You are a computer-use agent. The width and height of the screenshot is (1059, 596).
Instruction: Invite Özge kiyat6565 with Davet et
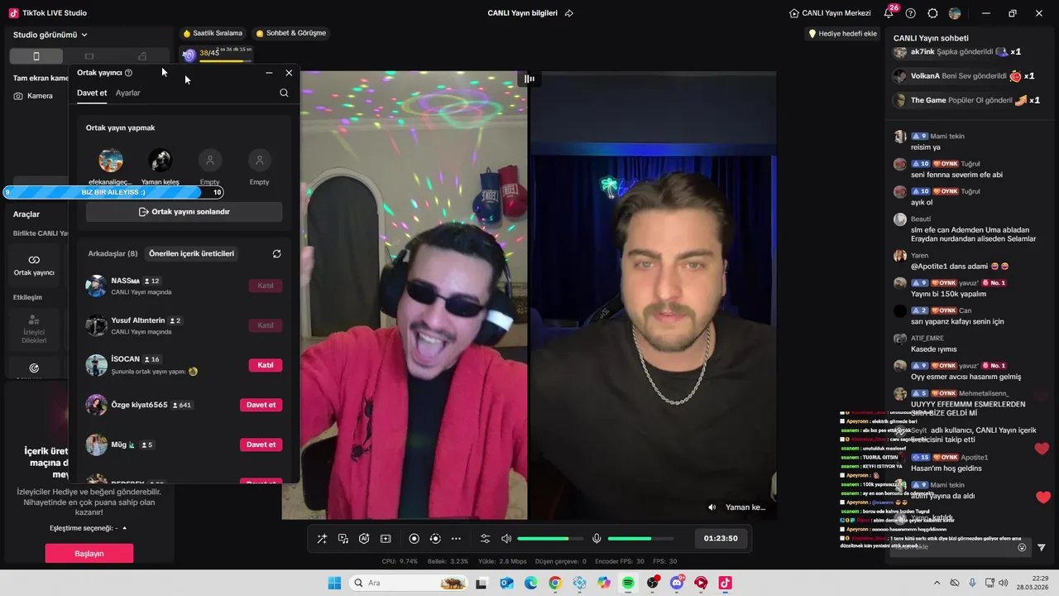(261, 405)
